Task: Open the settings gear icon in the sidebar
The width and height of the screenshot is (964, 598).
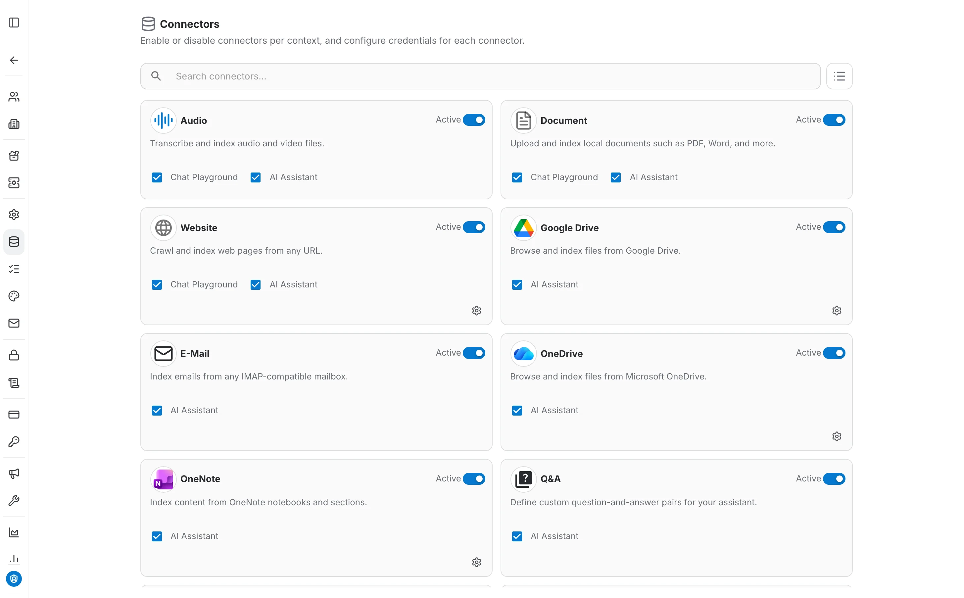Action: 14,214
